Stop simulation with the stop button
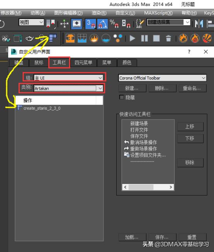Viewport: 214px width, 252px height. (x=156, y=38)
